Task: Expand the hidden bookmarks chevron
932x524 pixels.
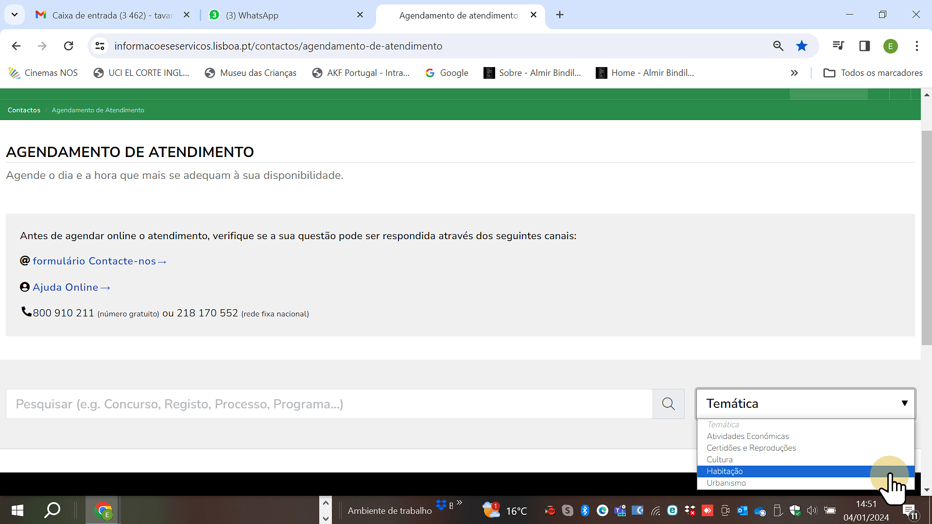Action: click(794, 72)
